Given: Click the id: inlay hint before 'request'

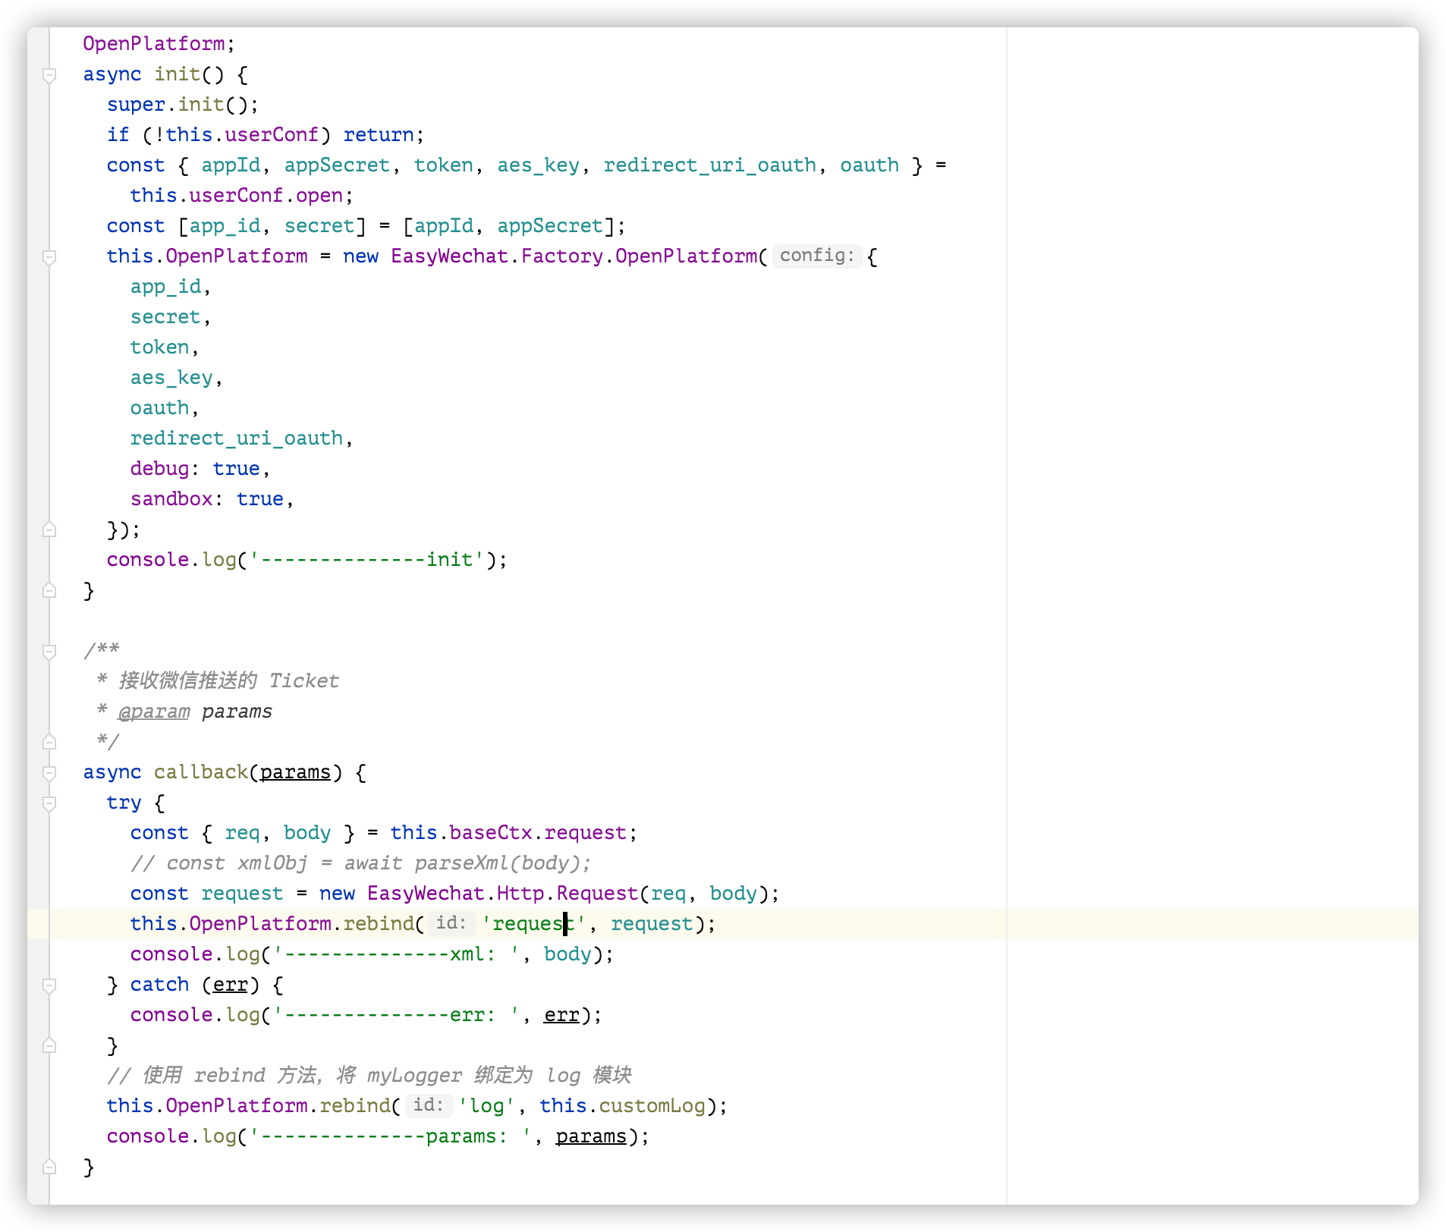Looking at the screenshot, I should [x=451, y=923].
